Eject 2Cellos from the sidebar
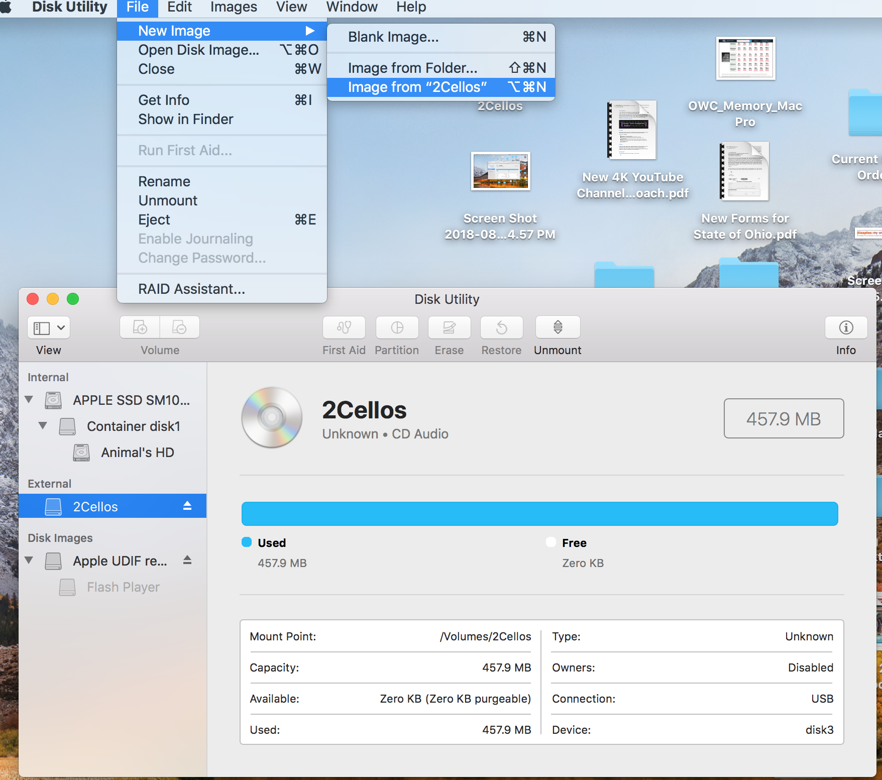 point(187,506)
